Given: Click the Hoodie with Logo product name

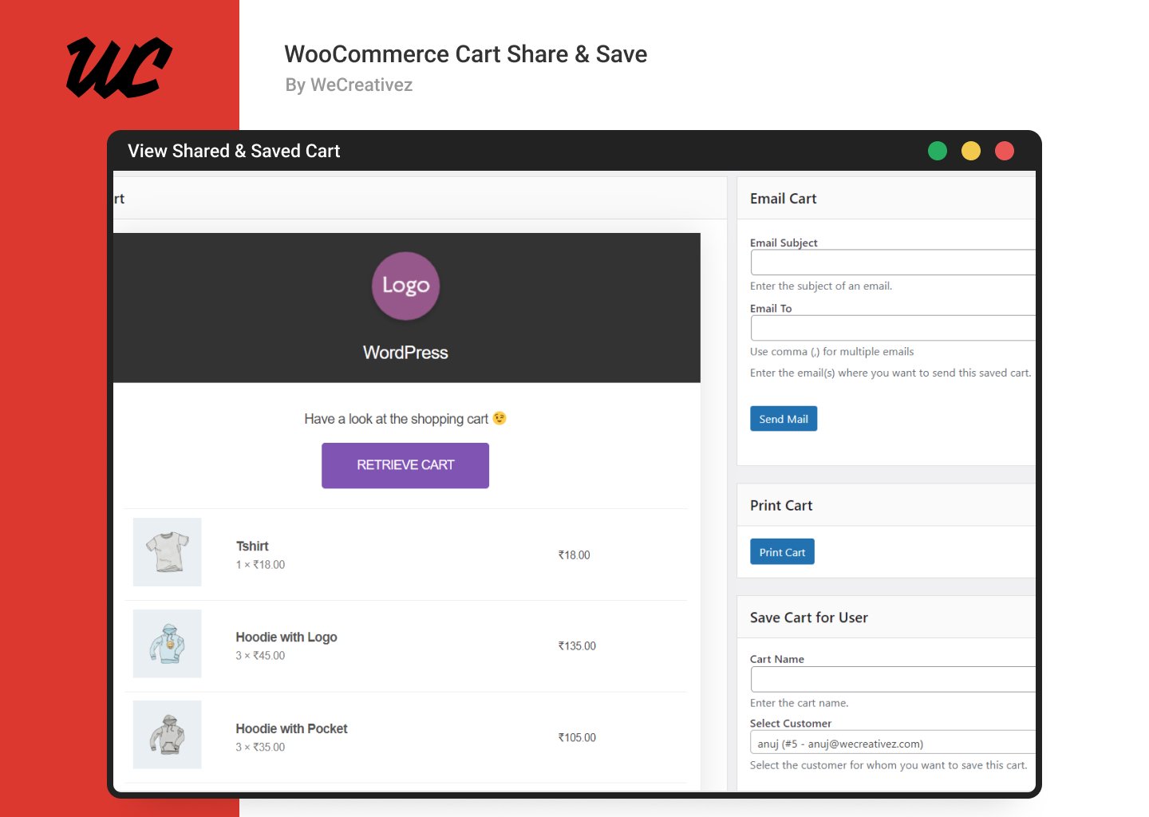Looking at the screenshot, I should (286, 637).
